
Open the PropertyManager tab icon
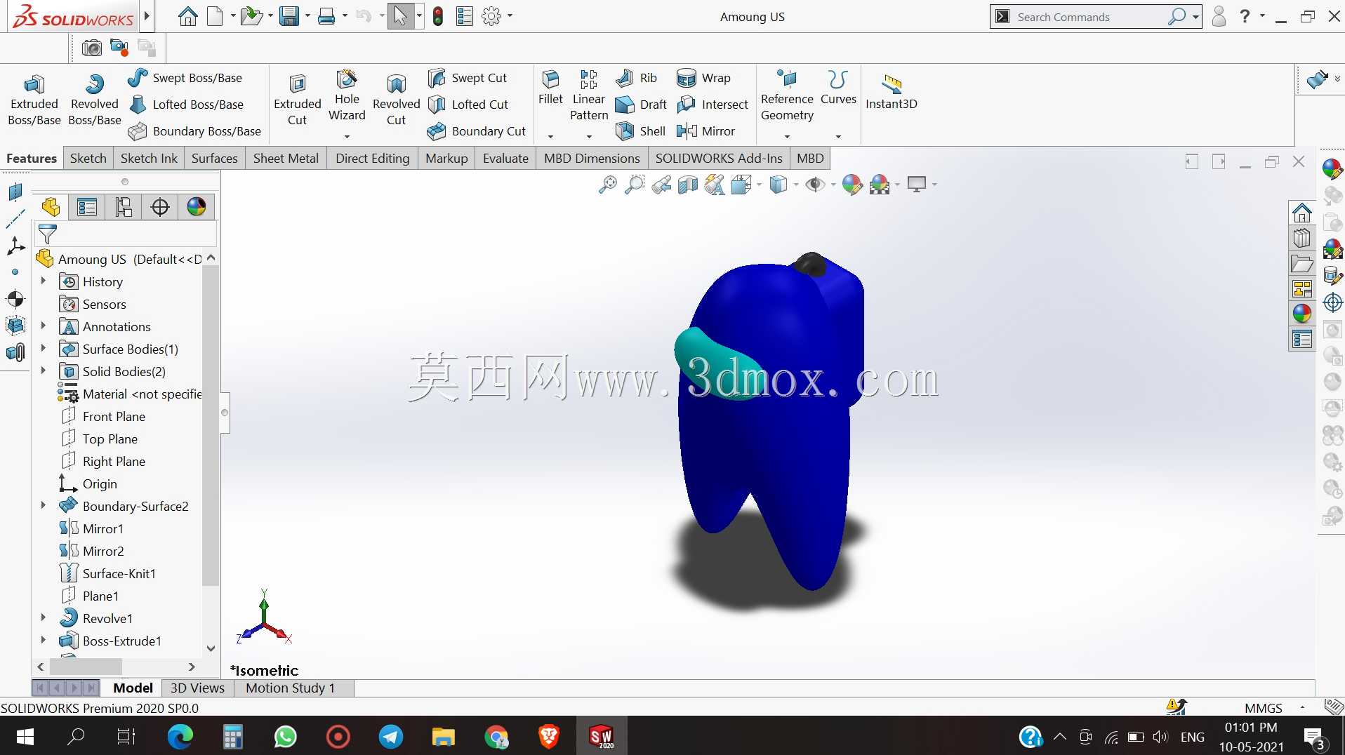point(87,207)
